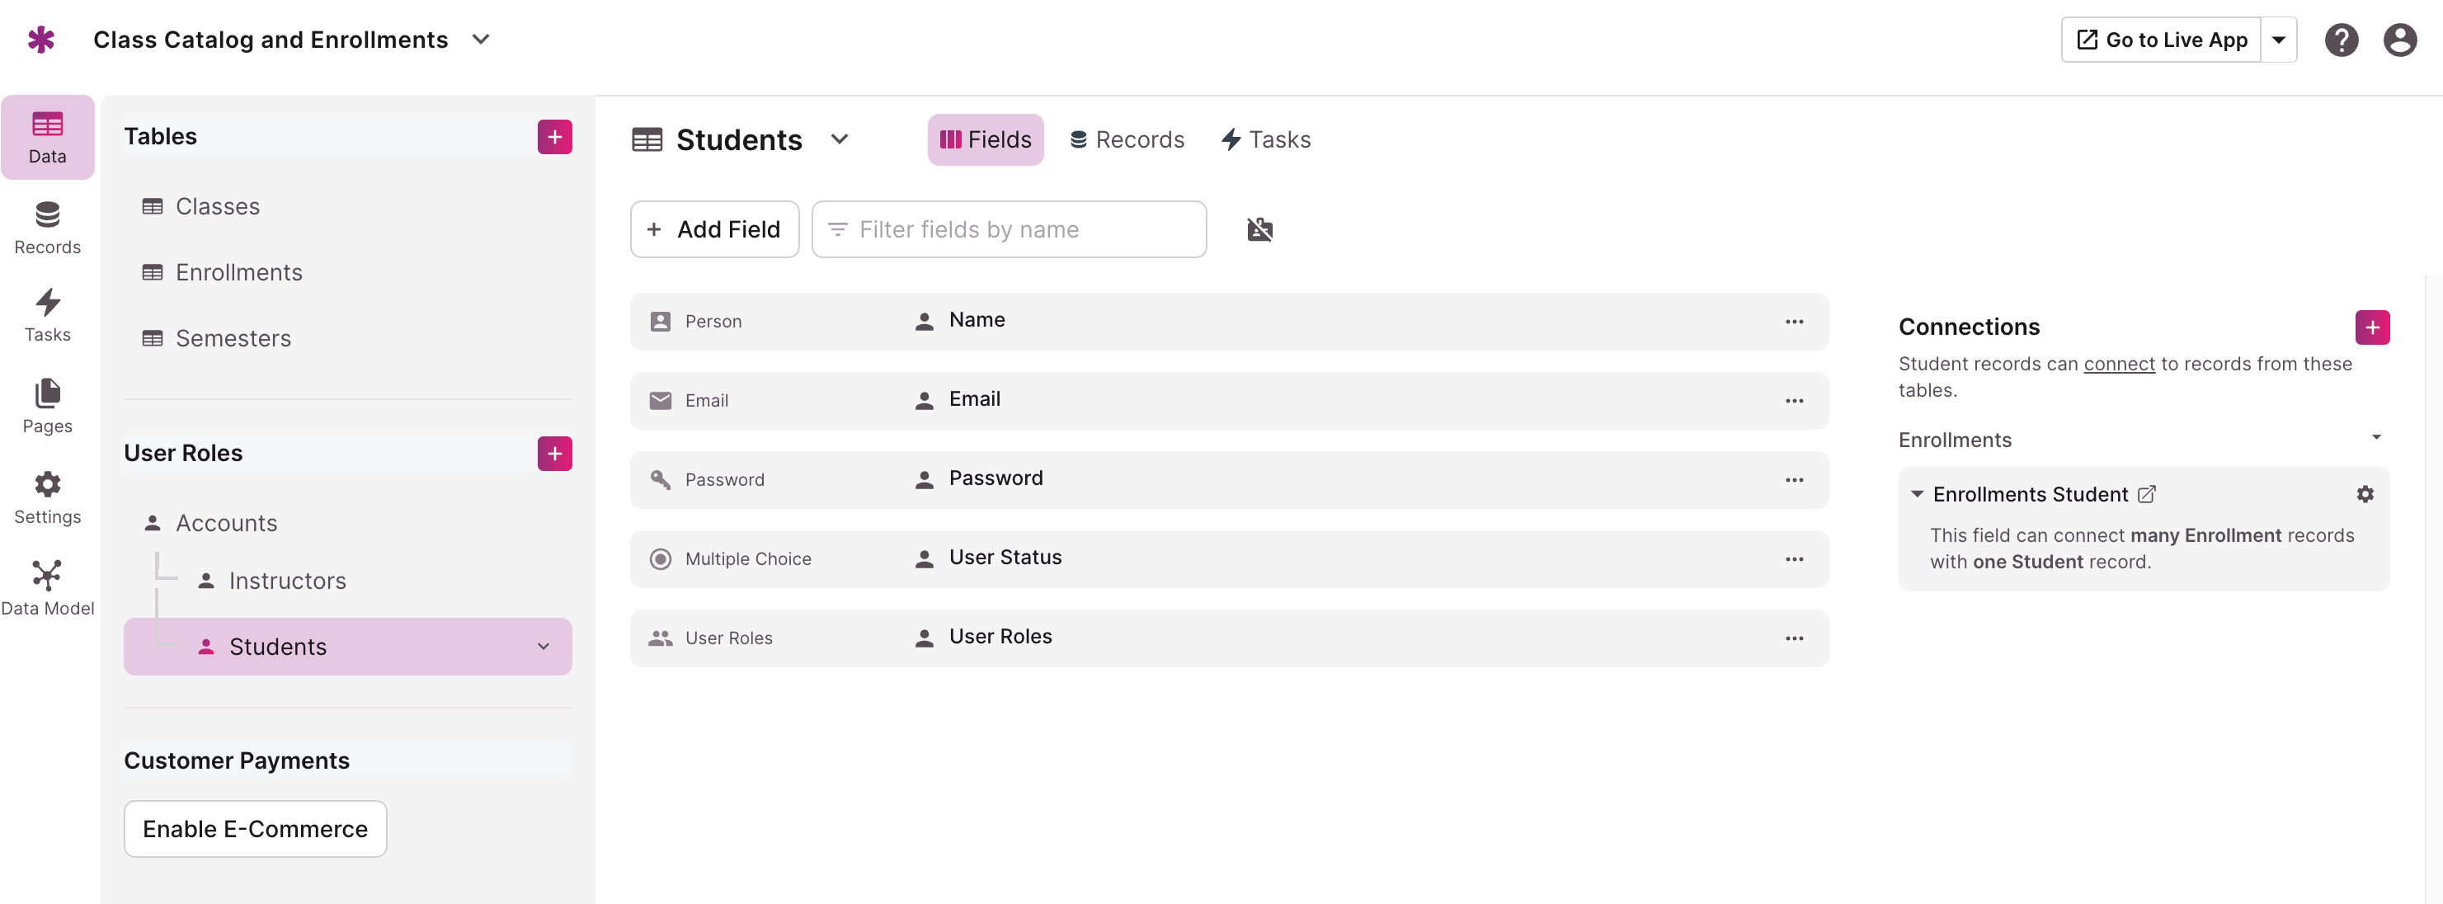Follow the connect link in Connections
Screen dimensions: 2443x904
click(x=2119, y=365)
